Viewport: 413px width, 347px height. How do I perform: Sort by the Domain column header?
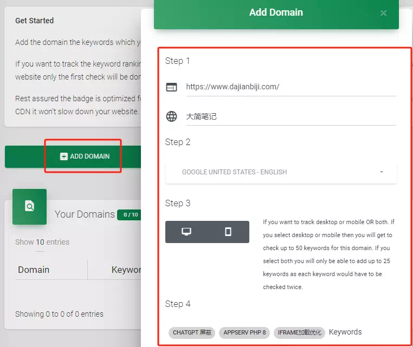(34, 270)
